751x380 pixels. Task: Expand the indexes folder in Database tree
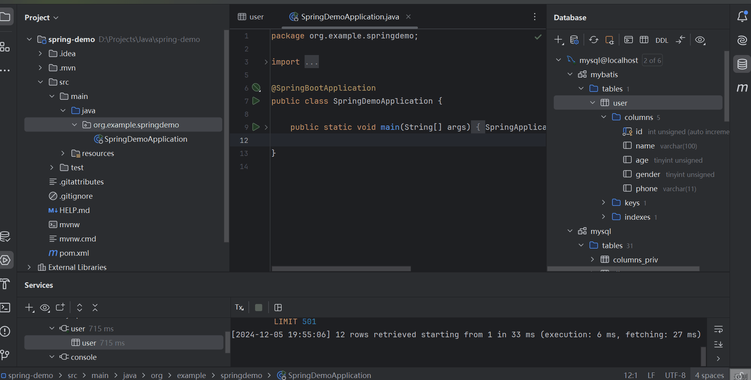[x=604, y=217]
